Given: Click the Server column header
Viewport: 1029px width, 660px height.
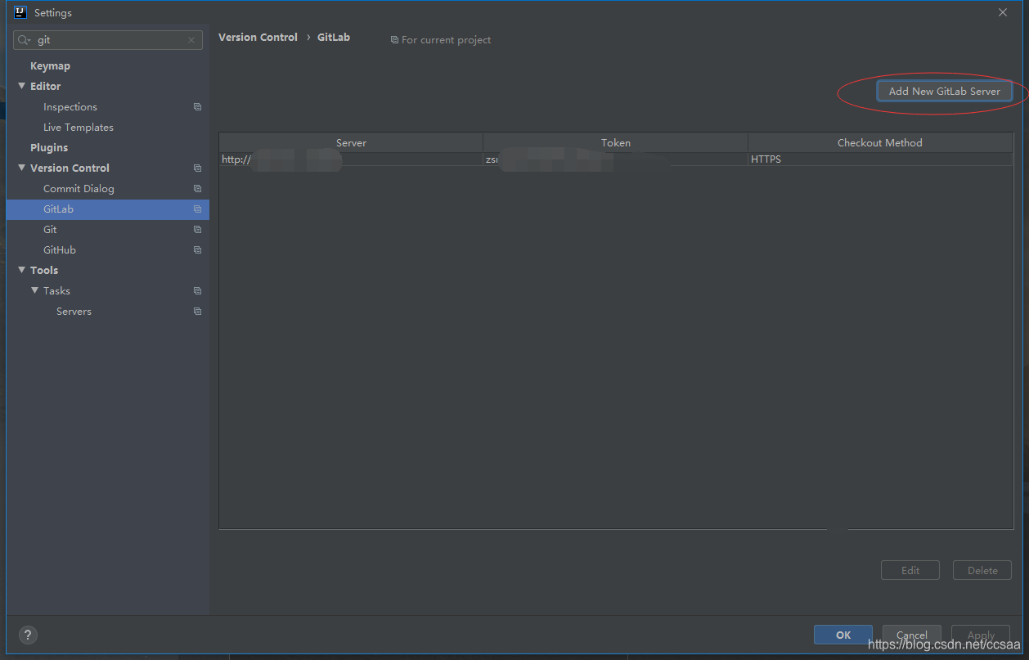Looking at the screenshot, I should point(351,142).
